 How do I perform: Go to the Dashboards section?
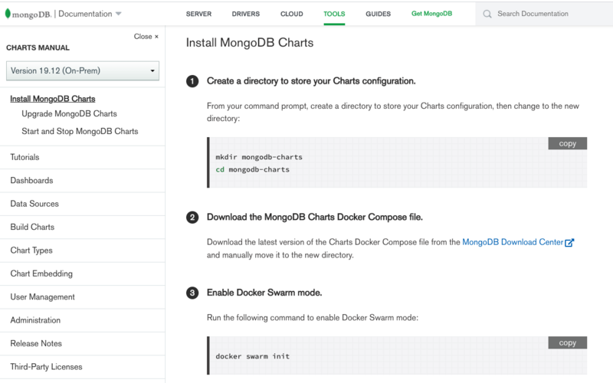click(x=31, y=181)
